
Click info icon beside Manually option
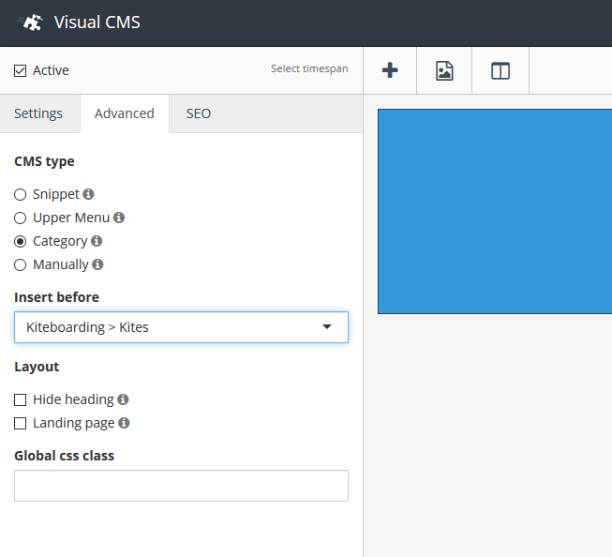pos(97,264)
